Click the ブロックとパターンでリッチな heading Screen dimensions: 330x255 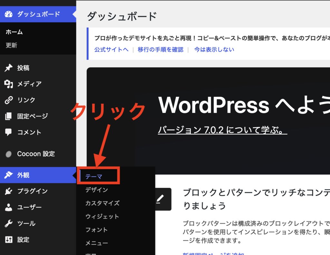pos(256,199)
